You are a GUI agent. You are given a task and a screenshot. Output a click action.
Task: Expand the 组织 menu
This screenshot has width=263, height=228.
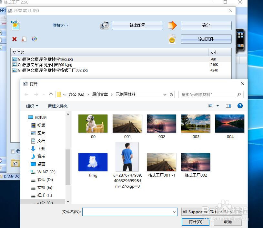[31, 106]
